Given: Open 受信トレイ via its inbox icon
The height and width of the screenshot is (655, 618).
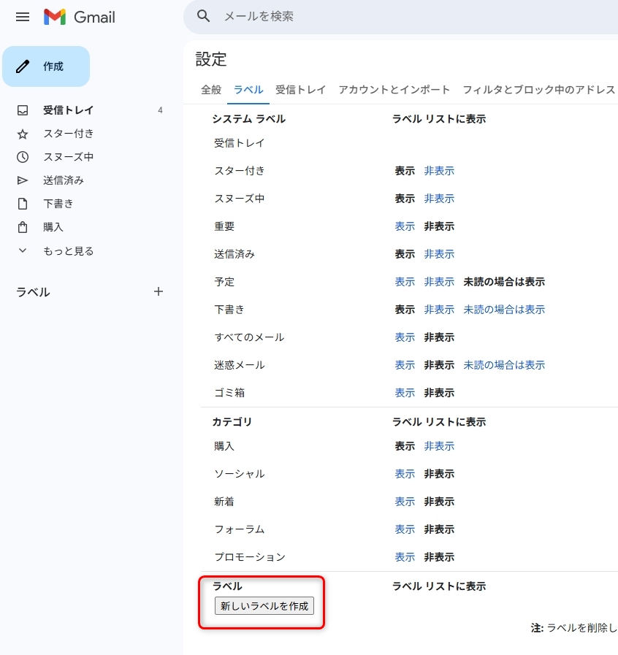Looking at the screenshot, I should coord(24,110).
